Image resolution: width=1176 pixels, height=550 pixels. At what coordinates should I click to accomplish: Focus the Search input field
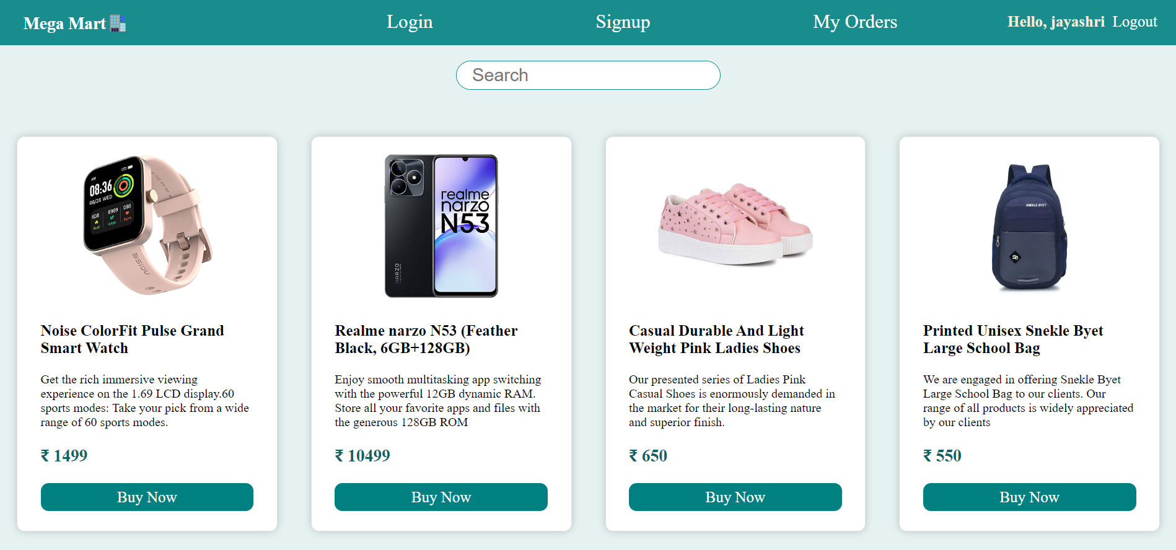588,75
